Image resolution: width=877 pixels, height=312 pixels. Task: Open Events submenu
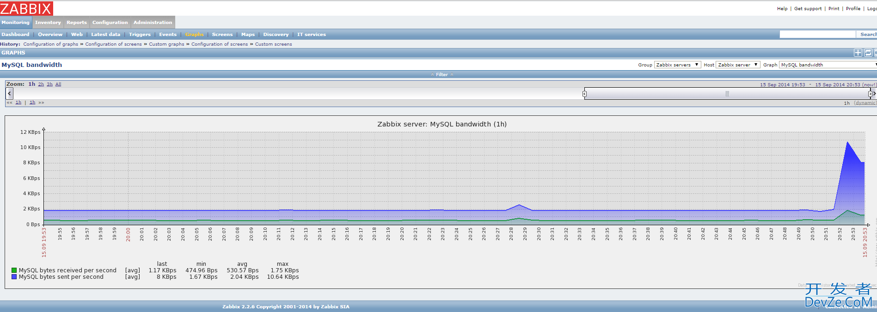168,34
